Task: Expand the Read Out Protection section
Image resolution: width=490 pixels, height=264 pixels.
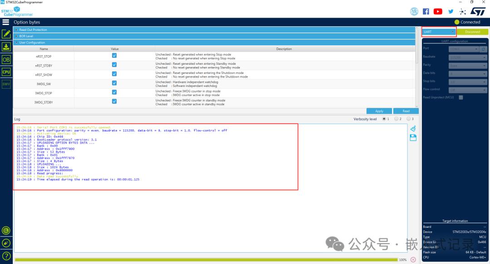Action: pyautogui.click(x=214, y=29)
